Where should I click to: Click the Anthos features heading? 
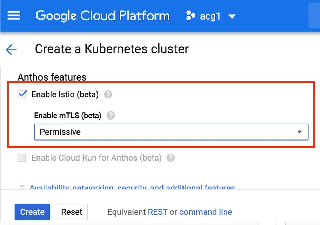click(52, 77)
